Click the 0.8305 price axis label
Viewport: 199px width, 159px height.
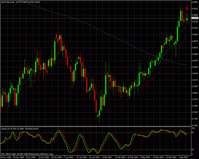(195, 67)
